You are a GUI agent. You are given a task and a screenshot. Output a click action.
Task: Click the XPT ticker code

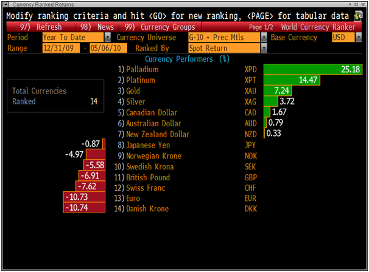coord(250,80)
